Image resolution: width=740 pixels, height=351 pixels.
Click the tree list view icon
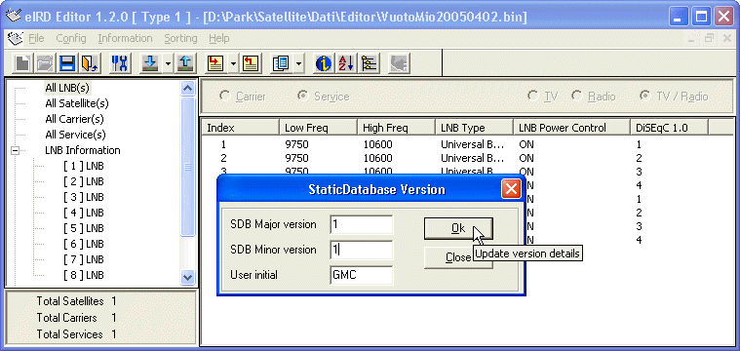coord(370,63)
